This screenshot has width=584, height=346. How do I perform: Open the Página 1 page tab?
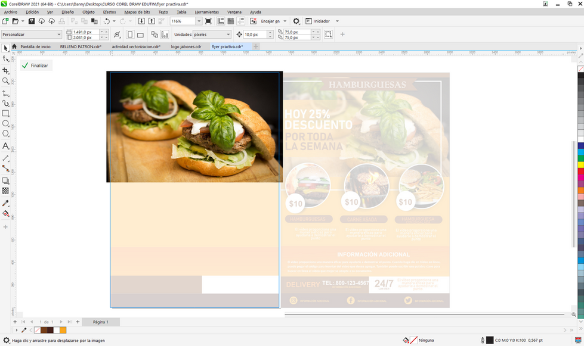tap(101, 322)
